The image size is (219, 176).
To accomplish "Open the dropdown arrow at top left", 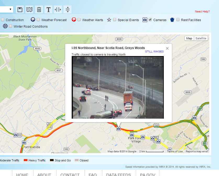I will point(10,9).
